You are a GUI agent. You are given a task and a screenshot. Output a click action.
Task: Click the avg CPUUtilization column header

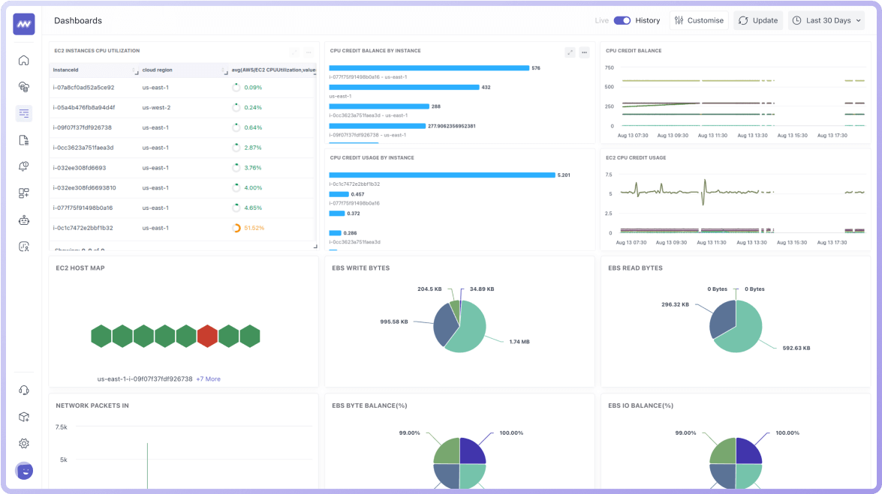tap(273, 70)
